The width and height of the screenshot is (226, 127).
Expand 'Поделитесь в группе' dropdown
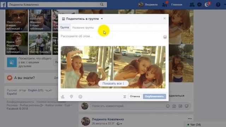pyautogui.click(x=102, y=19)
